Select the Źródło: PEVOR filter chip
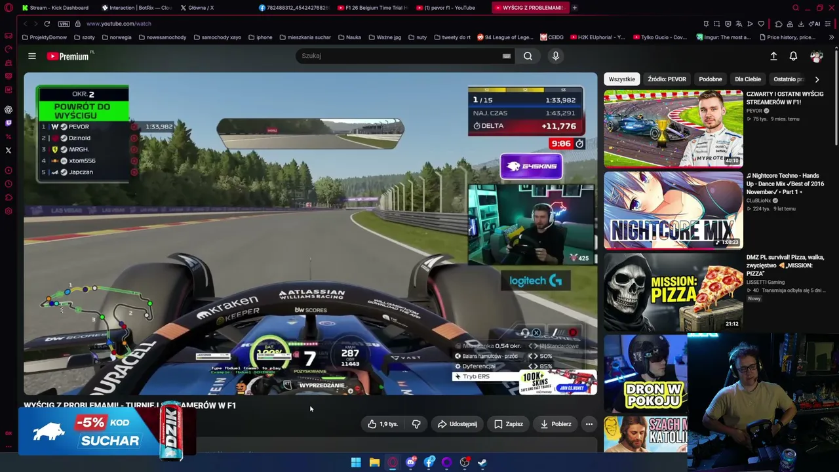The image size is (839, 472). pos(667,79)
